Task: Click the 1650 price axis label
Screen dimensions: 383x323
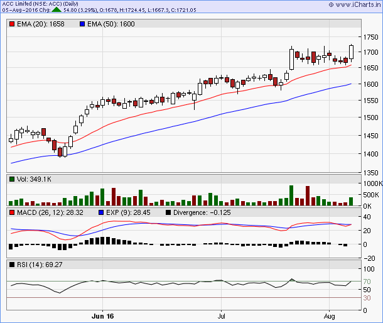Action: (x=370, y=68)
